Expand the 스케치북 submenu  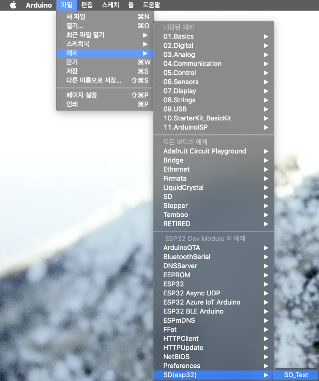point(105,44)
